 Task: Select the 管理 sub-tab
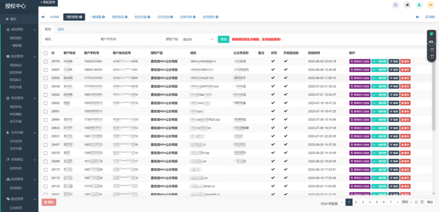click(48, 29)
